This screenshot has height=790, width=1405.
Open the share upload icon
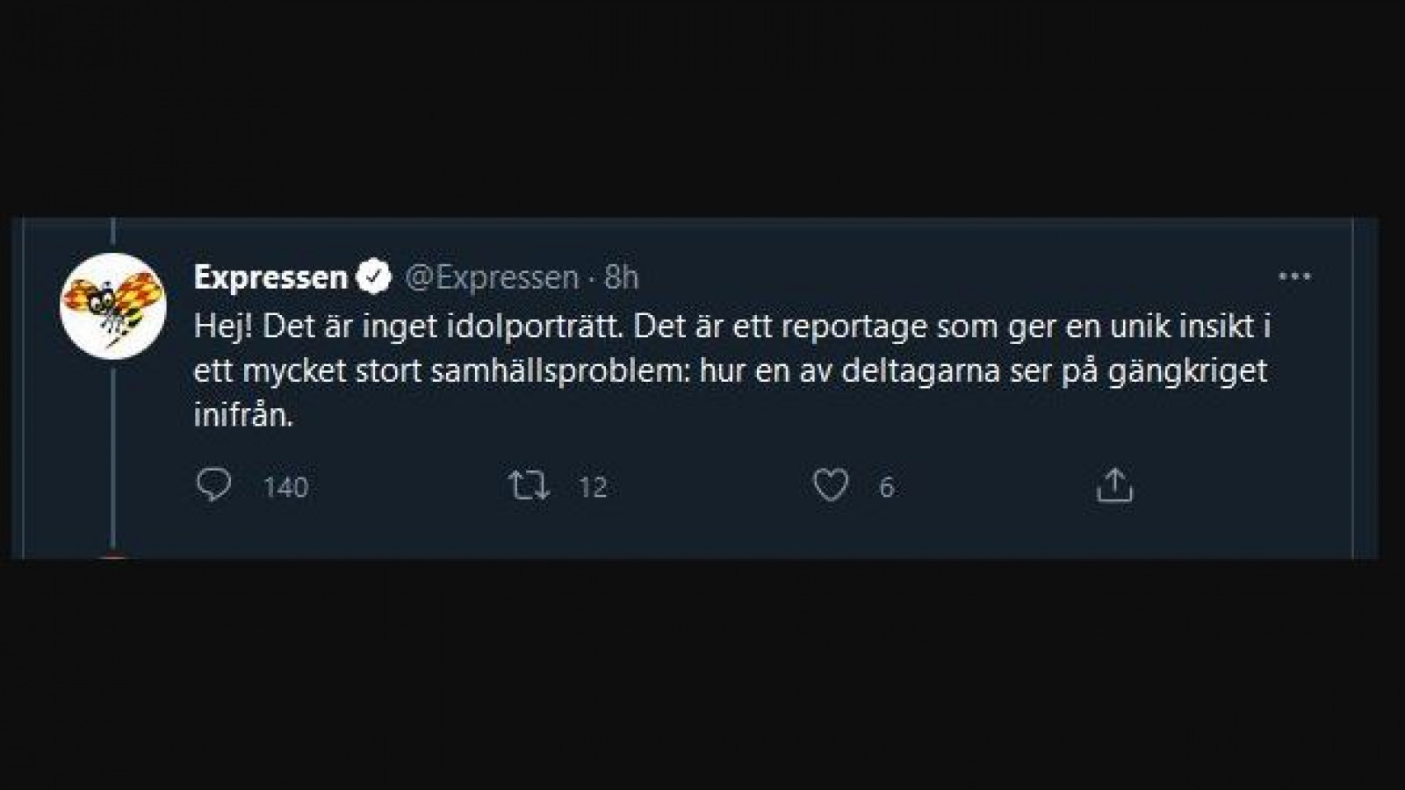point(1114,485)
